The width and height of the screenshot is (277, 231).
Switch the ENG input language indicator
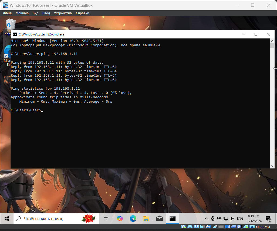[x=240, y=219]
